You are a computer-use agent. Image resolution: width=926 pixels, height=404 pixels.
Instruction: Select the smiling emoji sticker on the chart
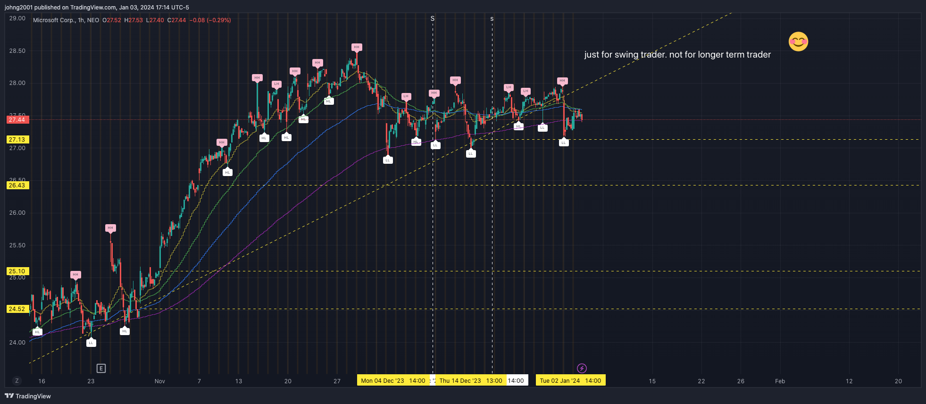(x=798, y=42)
